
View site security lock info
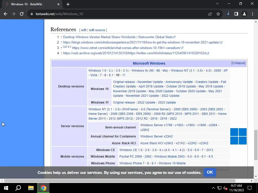(32, 14)
